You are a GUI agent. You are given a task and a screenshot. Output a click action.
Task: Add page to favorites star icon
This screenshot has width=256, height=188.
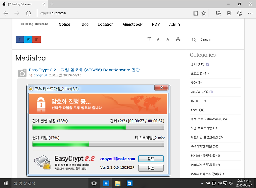tap(204, 13)
